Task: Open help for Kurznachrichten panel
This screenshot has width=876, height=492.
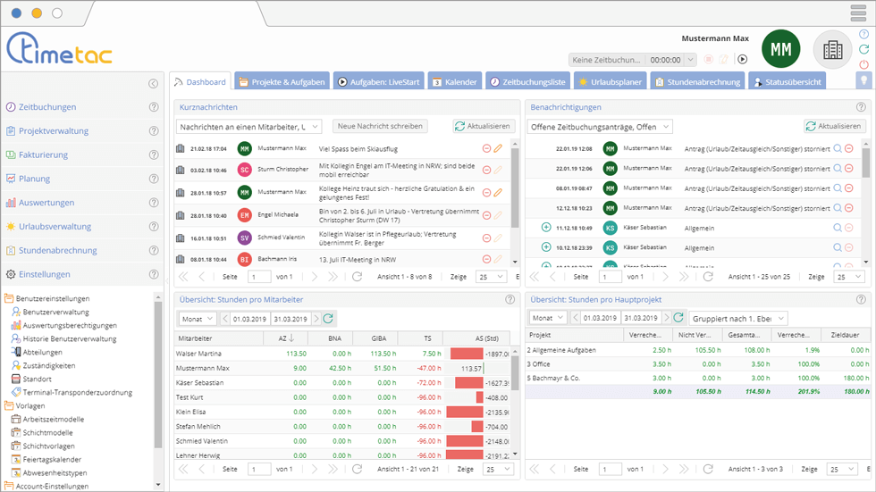Action: (x=510, y=106)
